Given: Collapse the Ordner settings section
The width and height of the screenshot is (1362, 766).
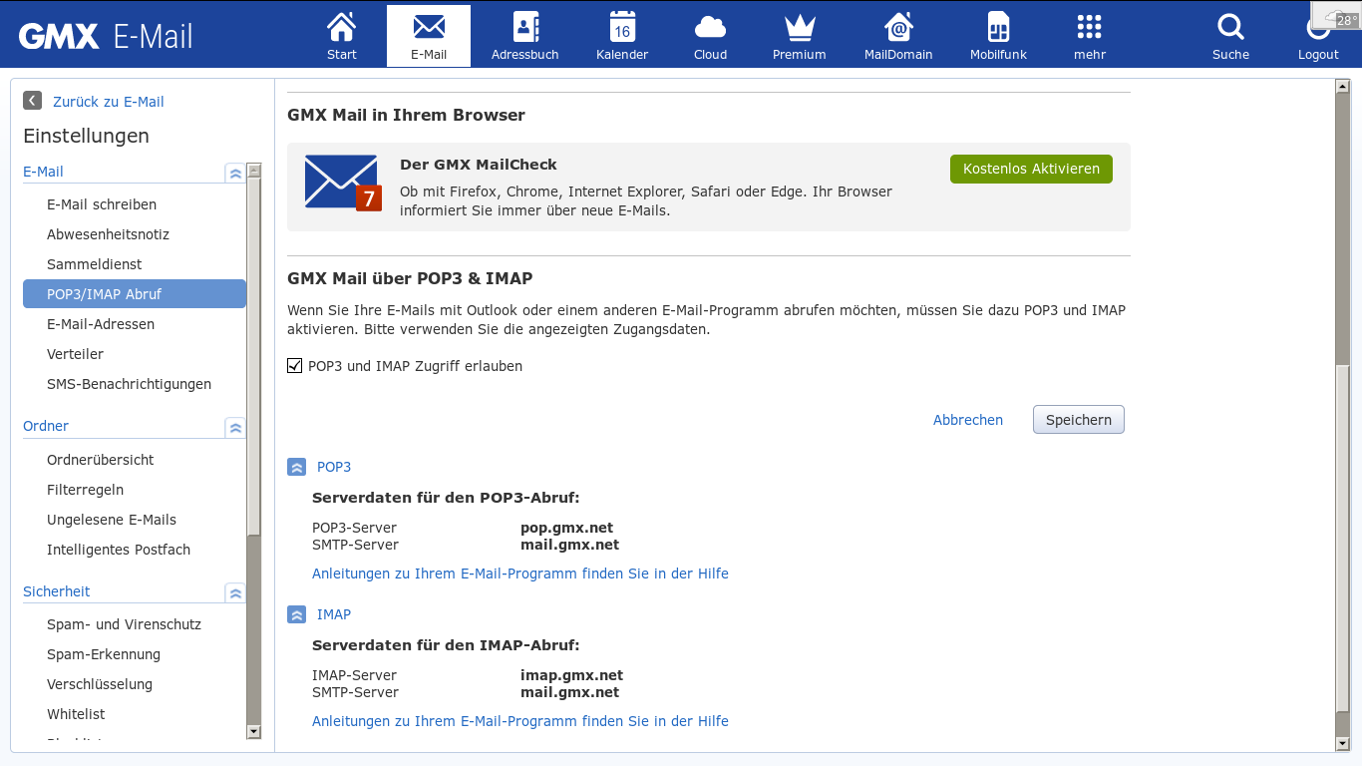Looking at the screenshot, I should point(235,427).
